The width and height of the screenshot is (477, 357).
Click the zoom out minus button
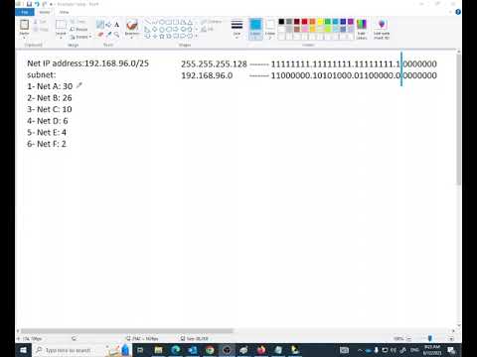408,339
